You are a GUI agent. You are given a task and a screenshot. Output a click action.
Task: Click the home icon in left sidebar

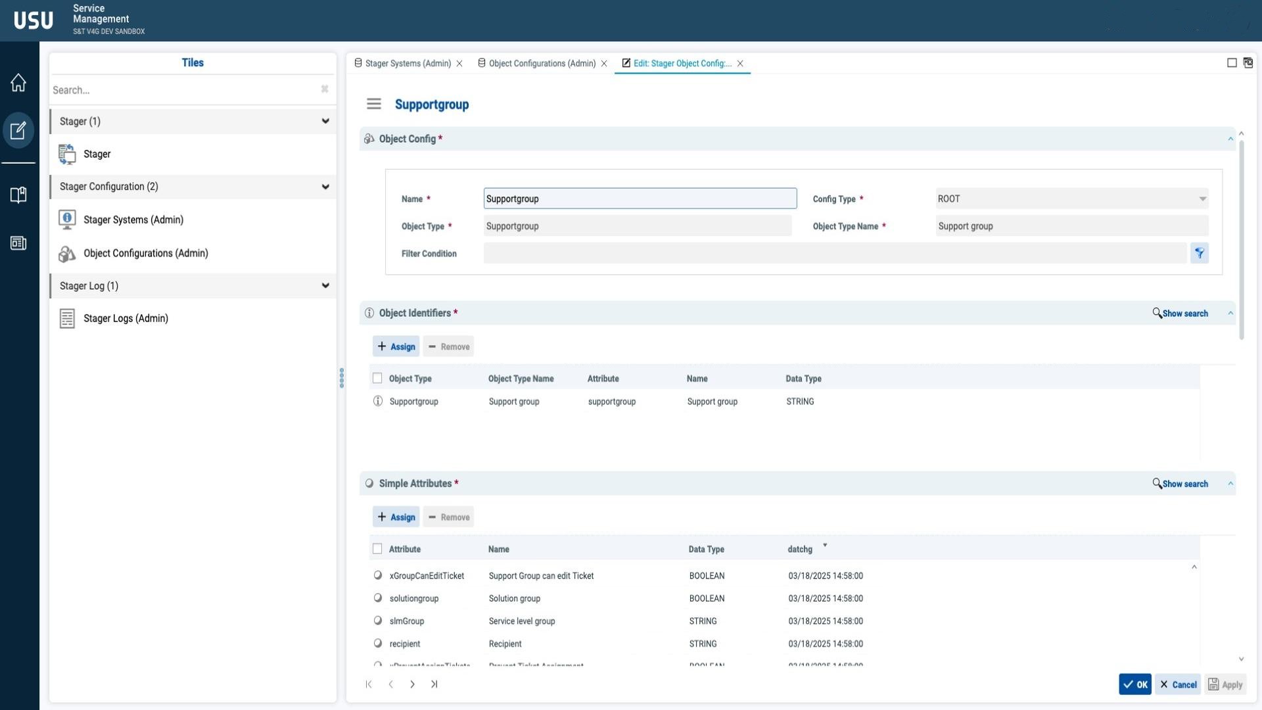click(18, 83)
